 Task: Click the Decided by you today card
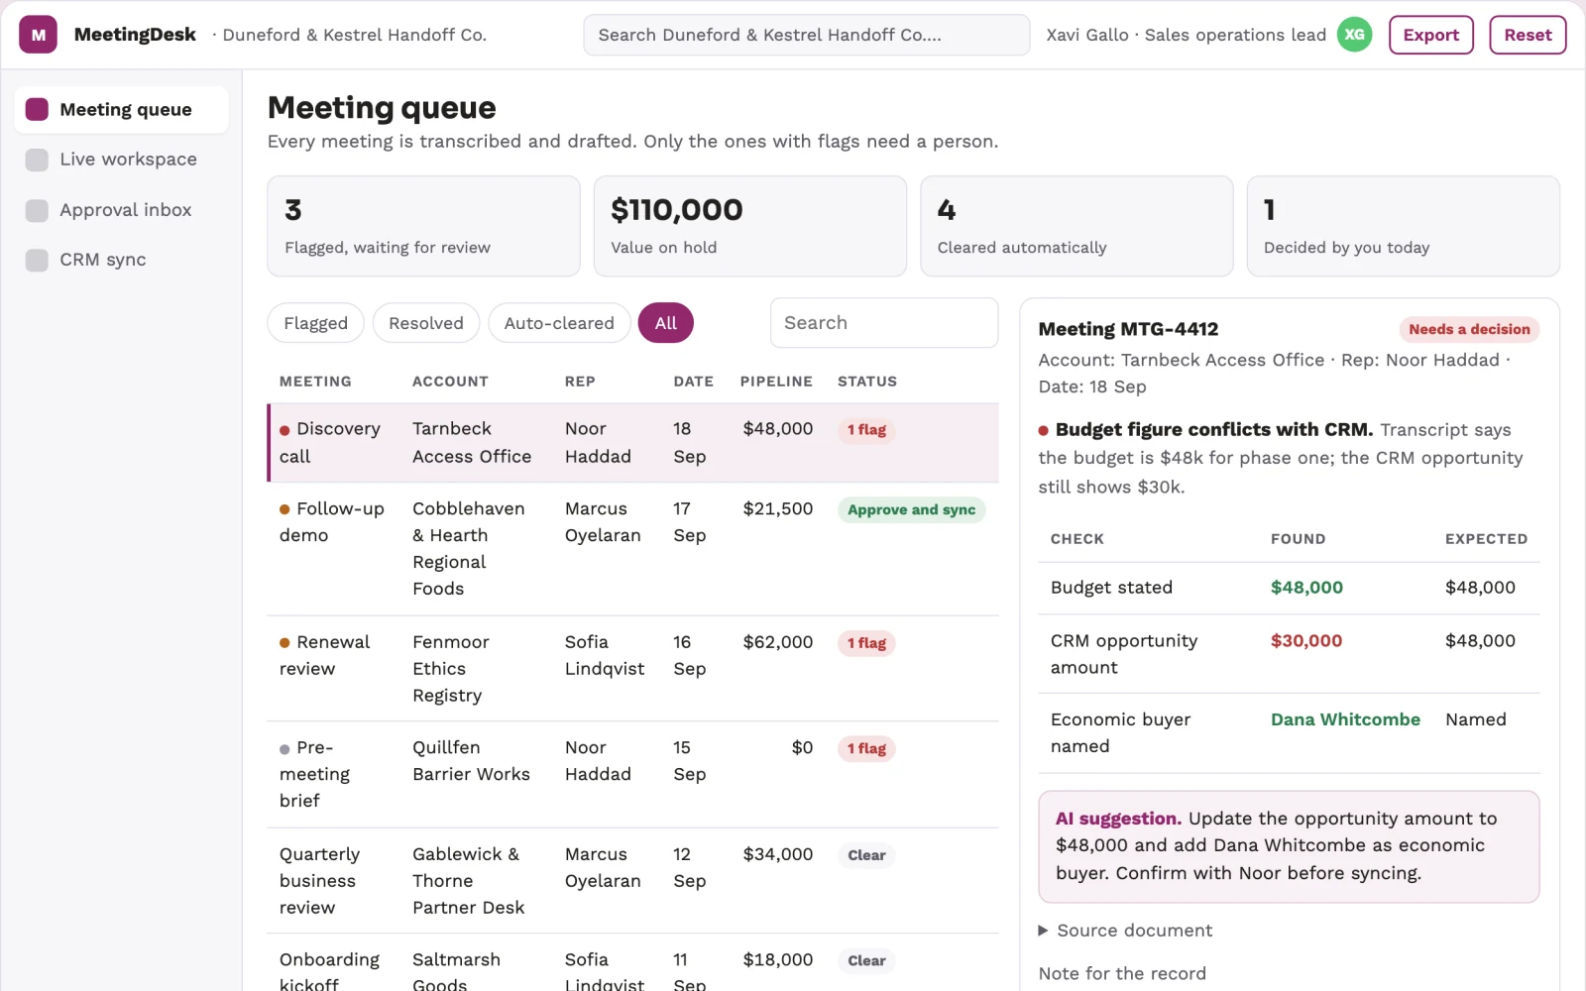pos(1403,226)
